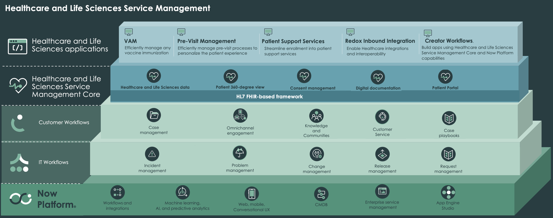Click the Enterprise service management icon
Image resolution: width=553 pixels, height=218 pixels.
click(x=382, y=191)
